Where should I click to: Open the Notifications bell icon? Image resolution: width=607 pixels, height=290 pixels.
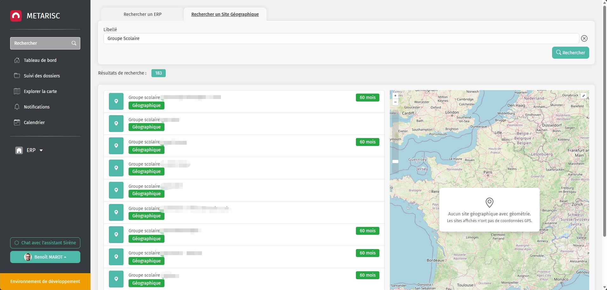click(x=17, y=107)
